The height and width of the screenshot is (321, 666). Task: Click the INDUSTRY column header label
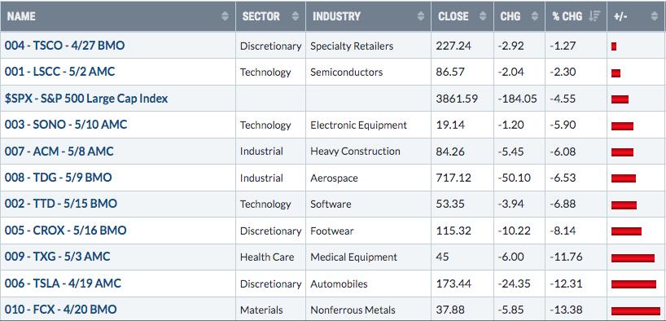point(336,16)
